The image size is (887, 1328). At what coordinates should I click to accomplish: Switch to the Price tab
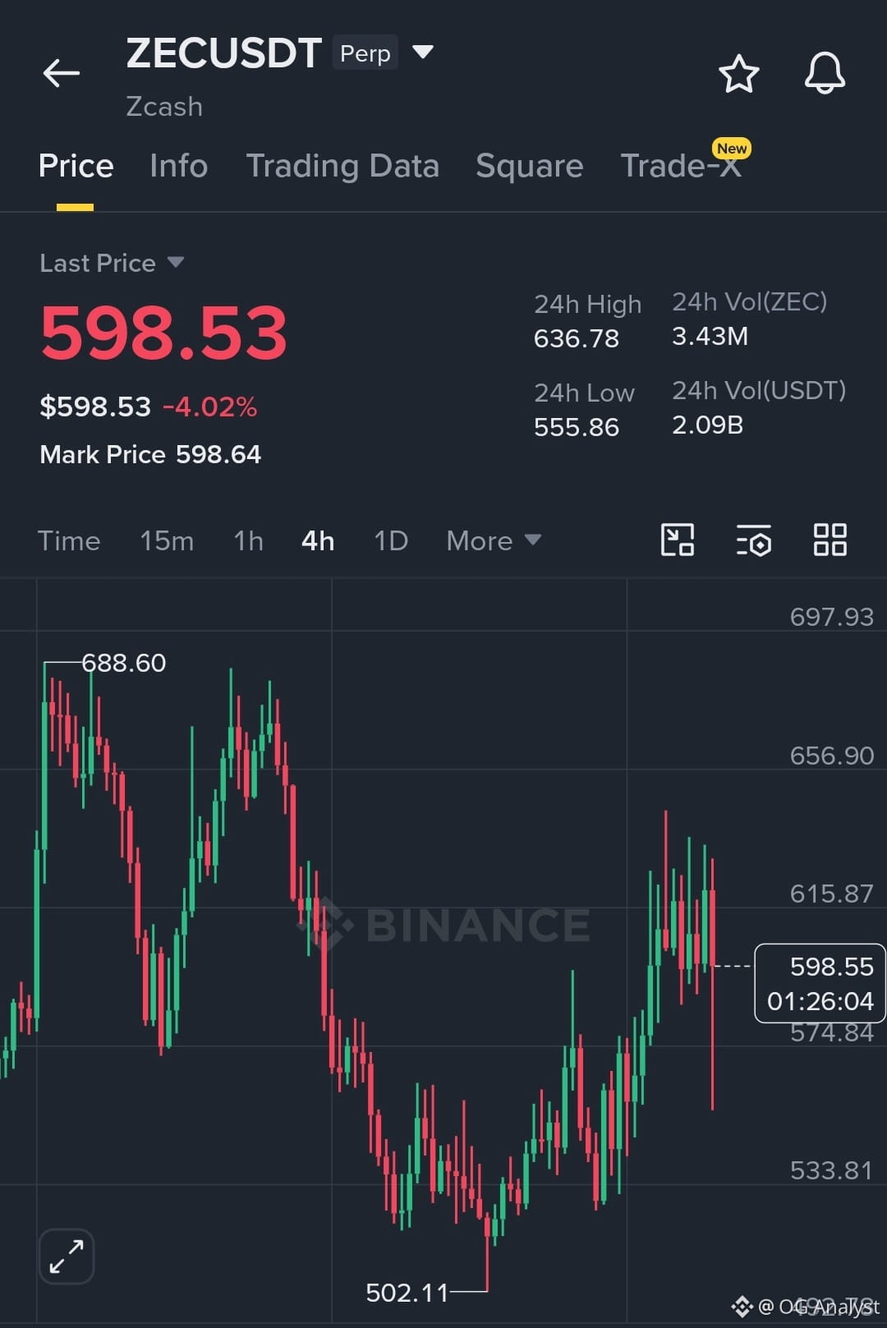coord(76,166)
